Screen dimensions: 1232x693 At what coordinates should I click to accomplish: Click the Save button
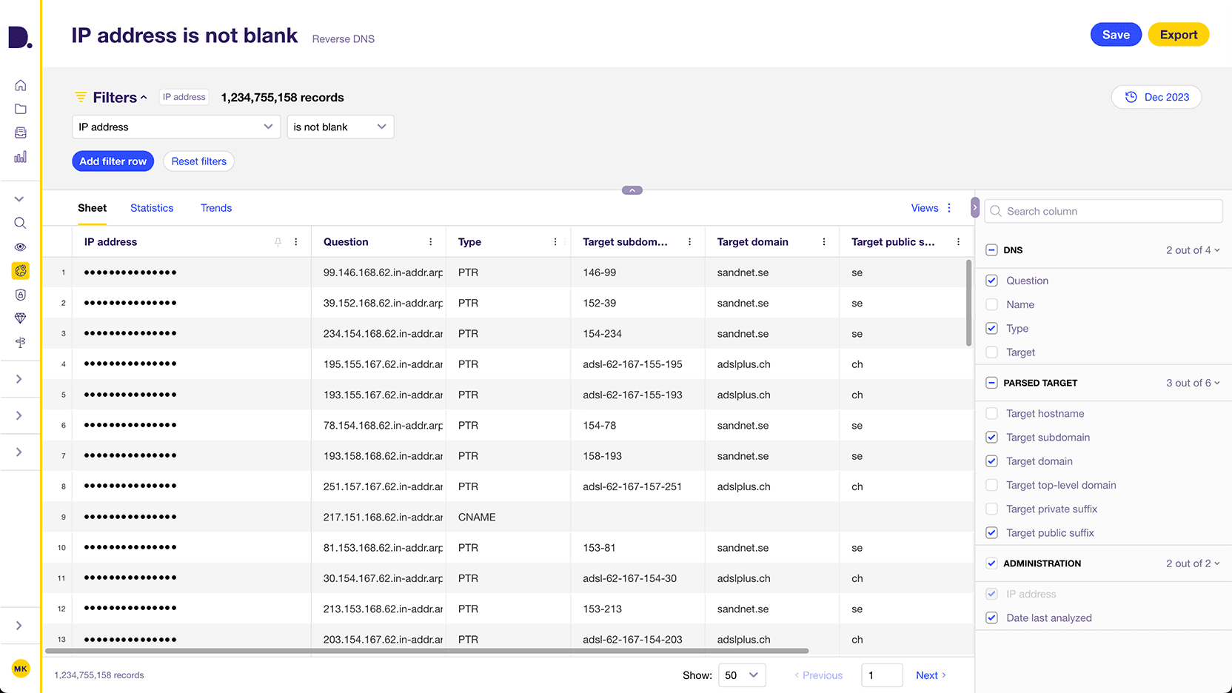1116,35
